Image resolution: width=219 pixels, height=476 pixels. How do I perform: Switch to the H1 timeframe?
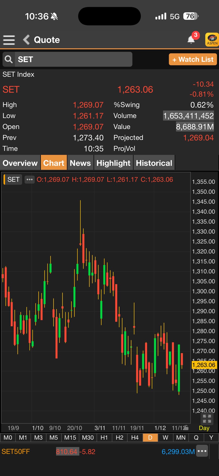[104, 437]
